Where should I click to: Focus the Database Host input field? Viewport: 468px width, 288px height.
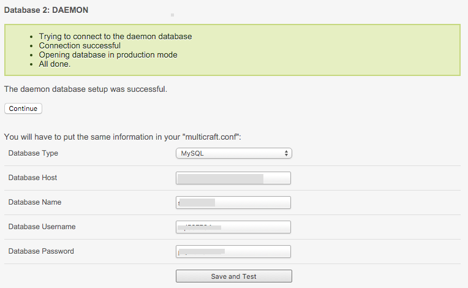233,178
